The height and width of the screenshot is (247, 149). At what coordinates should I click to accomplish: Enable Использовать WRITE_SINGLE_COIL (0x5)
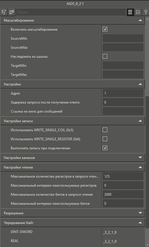(105, 130)
